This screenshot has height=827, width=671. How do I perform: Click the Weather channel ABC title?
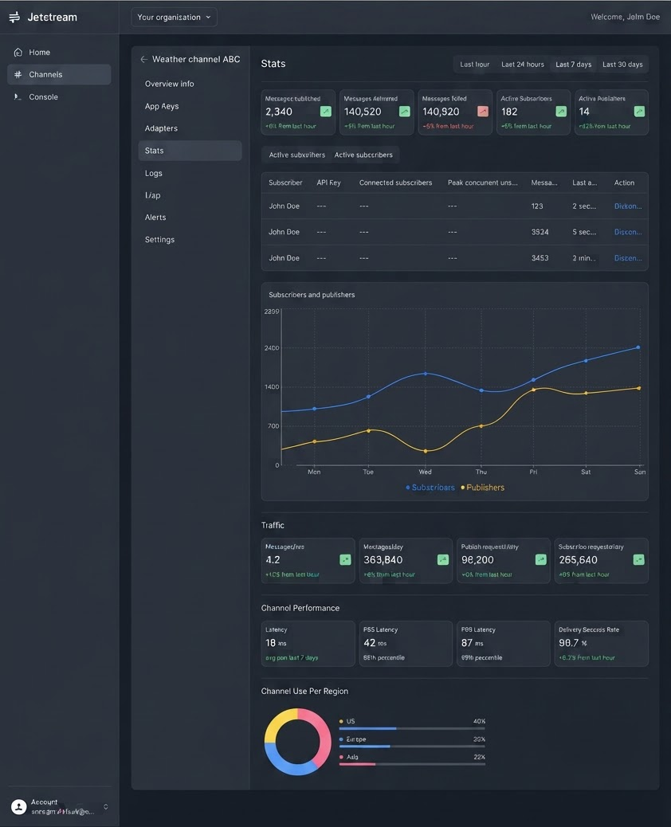point(196,59)
